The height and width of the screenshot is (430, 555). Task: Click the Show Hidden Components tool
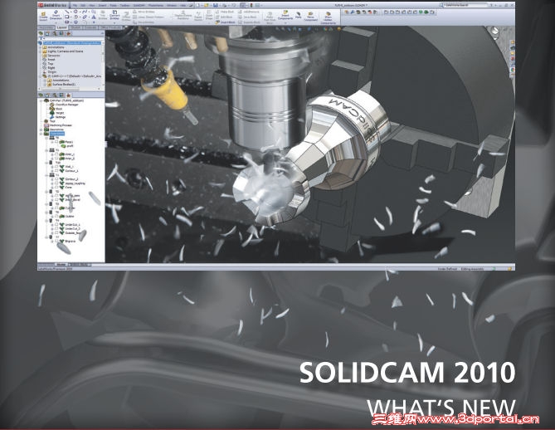coord(329,18)
